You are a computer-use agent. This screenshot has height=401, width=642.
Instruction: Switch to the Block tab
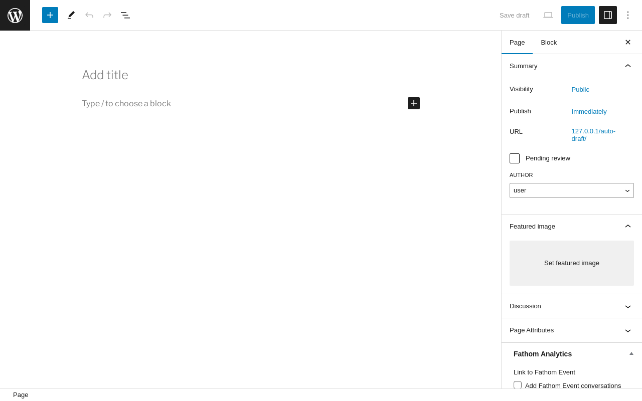click(549, 42)
